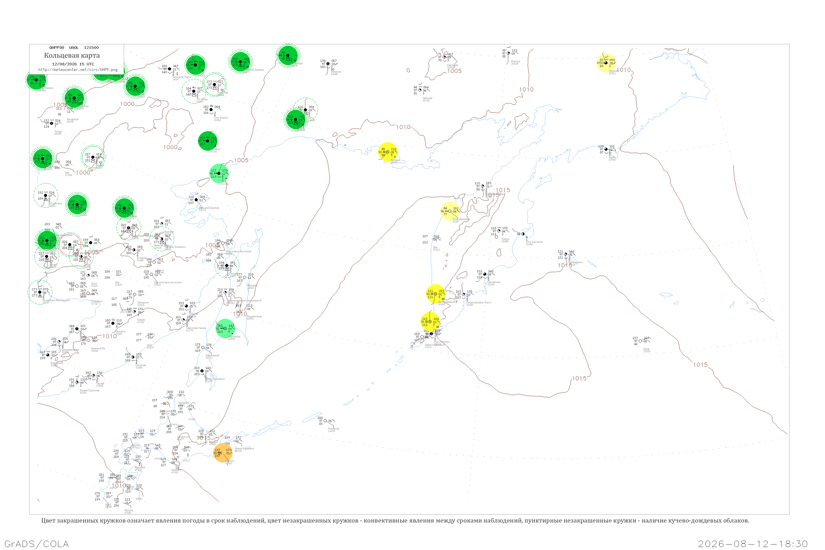Click the station label "Шимановск 31442"
The height and width of the screenshot is (550, 825).
(x=55, y=205)
